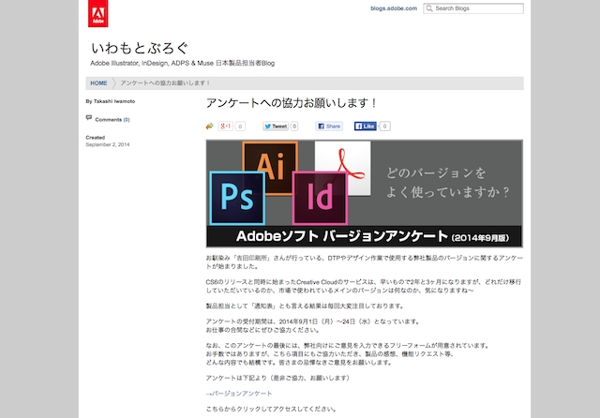Click the InDesign Id icon in banner

[320, 198]
